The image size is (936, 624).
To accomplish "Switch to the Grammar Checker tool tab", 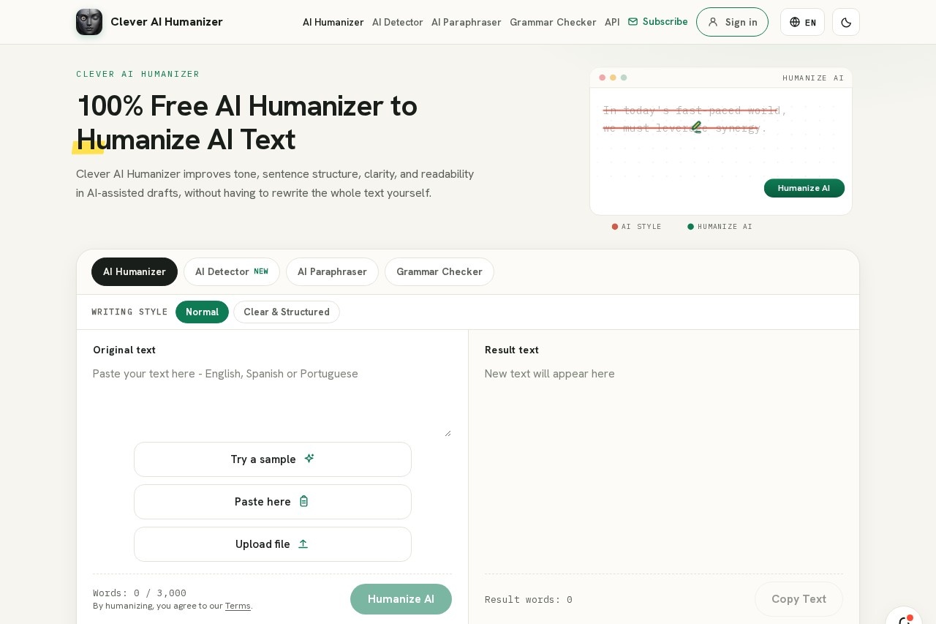I will (439, 271).
